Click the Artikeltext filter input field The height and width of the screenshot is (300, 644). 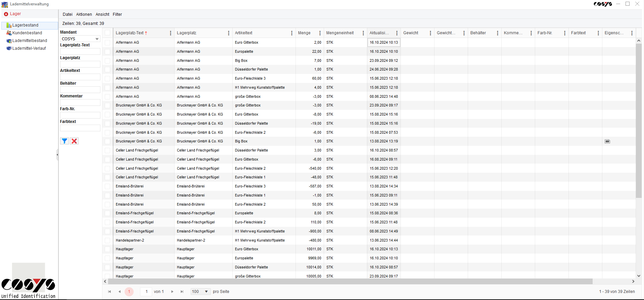tap(80, 77)
